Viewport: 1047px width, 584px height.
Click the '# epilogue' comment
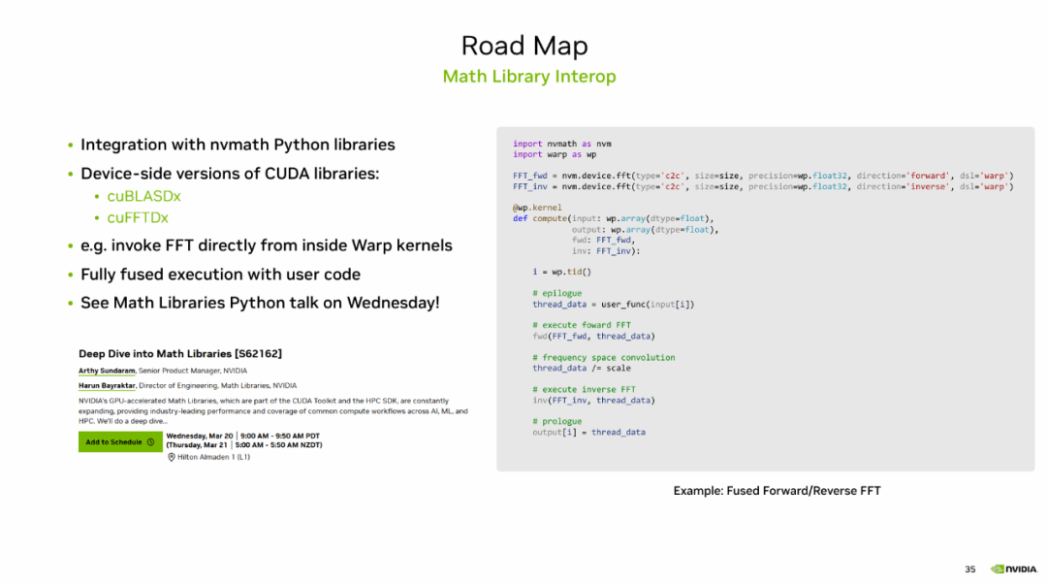pos(557,293)
